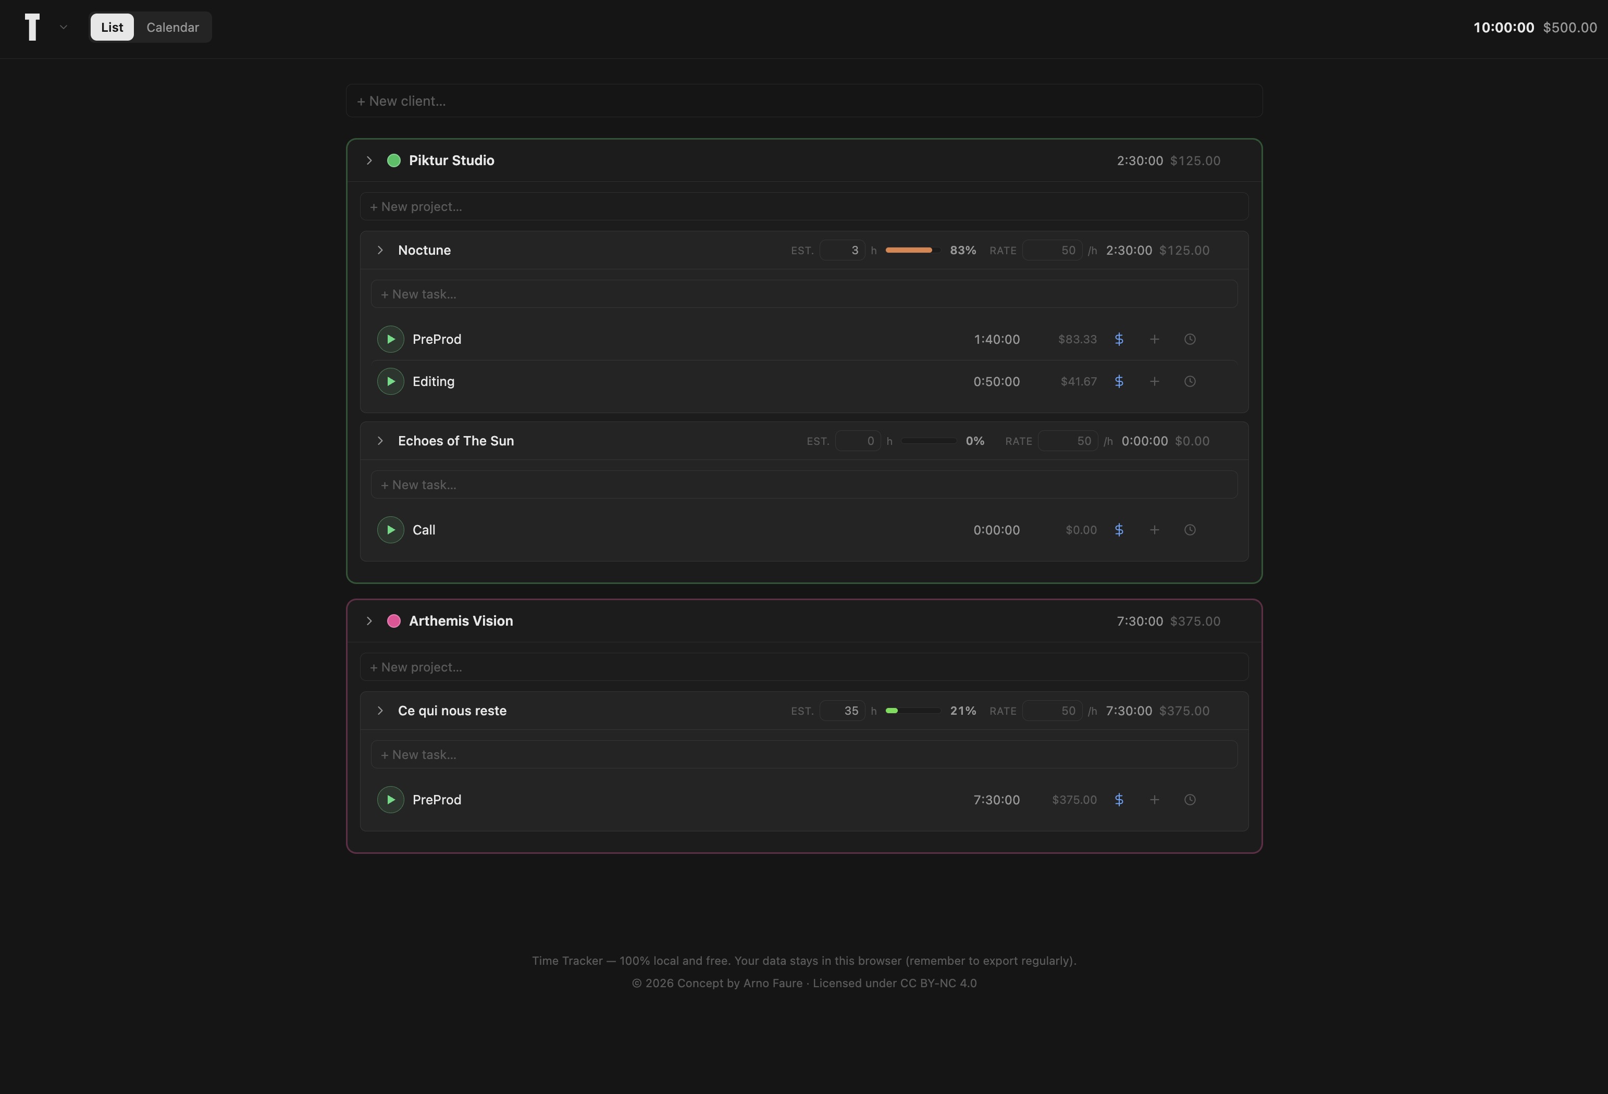The height and width of the screenshot is (1094, 1608).
Task: Click plus icon on Noctune PreProd row
Action: 1154,339
